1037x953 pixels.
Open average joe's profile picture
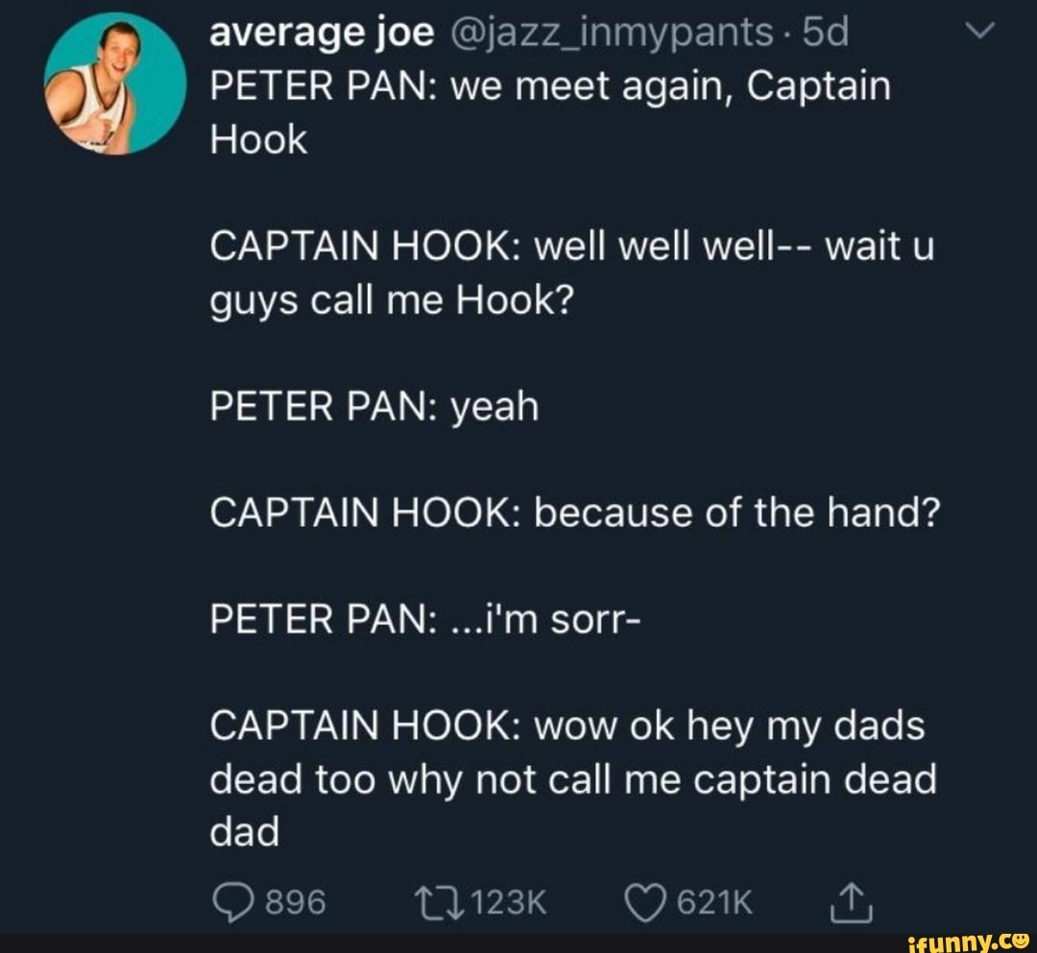[x=115, y=83]
